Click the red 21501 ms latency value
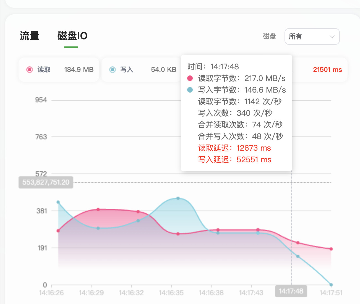This screenshot has width=360, height=304. tap(327, 70)
